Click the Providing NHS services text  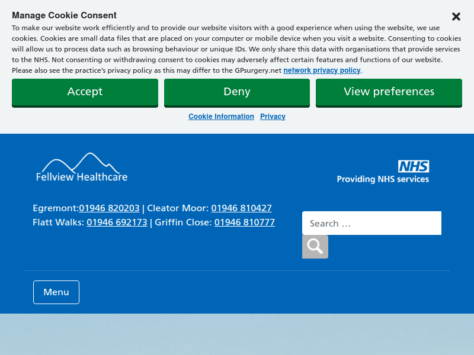(383, 179)
